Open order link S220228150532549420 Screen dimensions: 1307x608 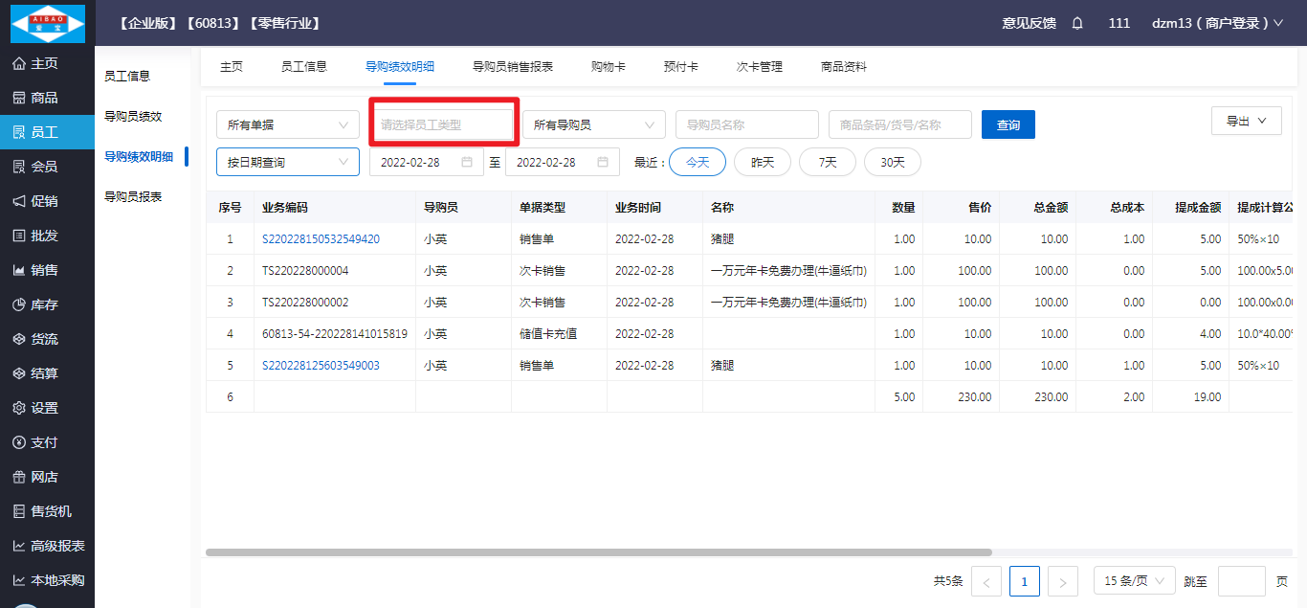pyautogui.click(x=321, y=239)
